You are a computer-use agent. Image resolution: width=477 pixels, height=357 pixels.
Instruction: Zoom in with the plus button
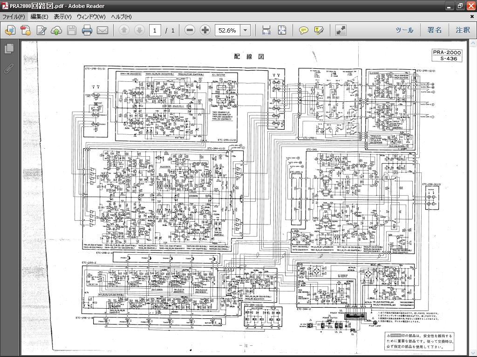(205, 30)
